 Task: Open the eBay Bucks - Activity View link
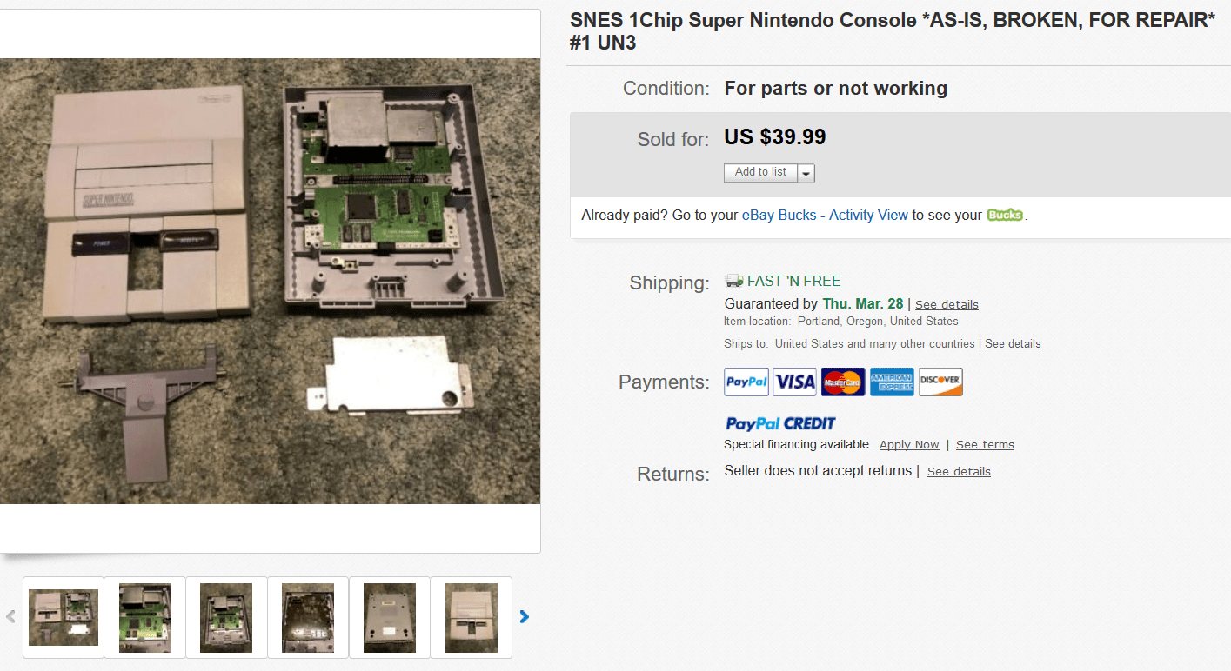click(825, 215)
